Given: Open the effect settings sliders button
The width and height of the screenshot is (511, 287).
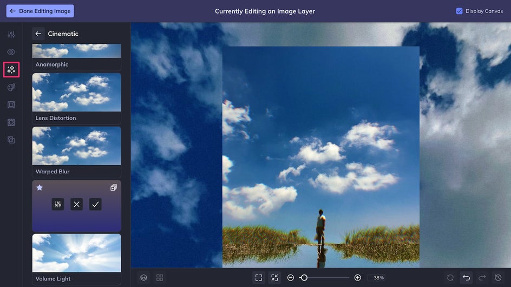Looking at the screenshot, I should [58, 204].
